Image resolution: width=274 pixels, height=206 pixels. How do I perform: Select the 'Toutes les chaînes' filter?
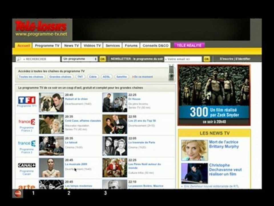click(x=31, y=77)
